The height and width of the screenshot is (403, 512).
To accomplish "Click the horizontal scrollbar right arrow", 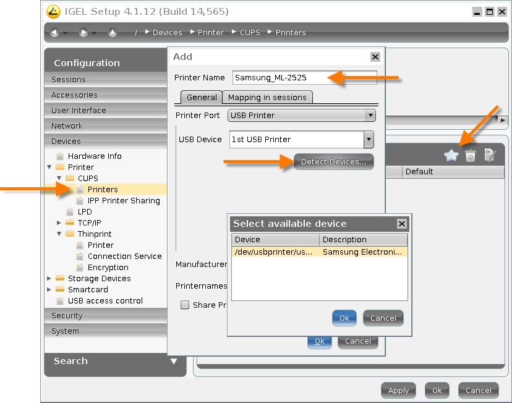I will [503, 120].
